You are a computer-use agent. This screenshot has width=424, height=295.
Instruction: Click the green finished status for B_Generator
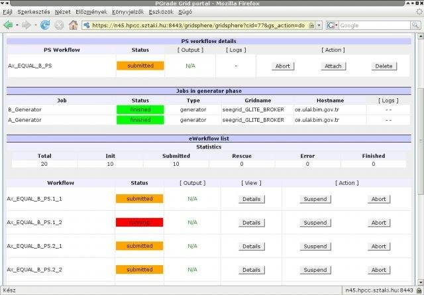pos(140,109)
